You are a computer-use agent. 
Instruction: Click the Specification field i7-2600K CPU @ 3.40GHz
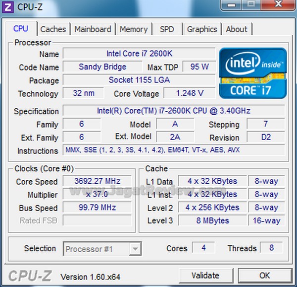(174, 111)
